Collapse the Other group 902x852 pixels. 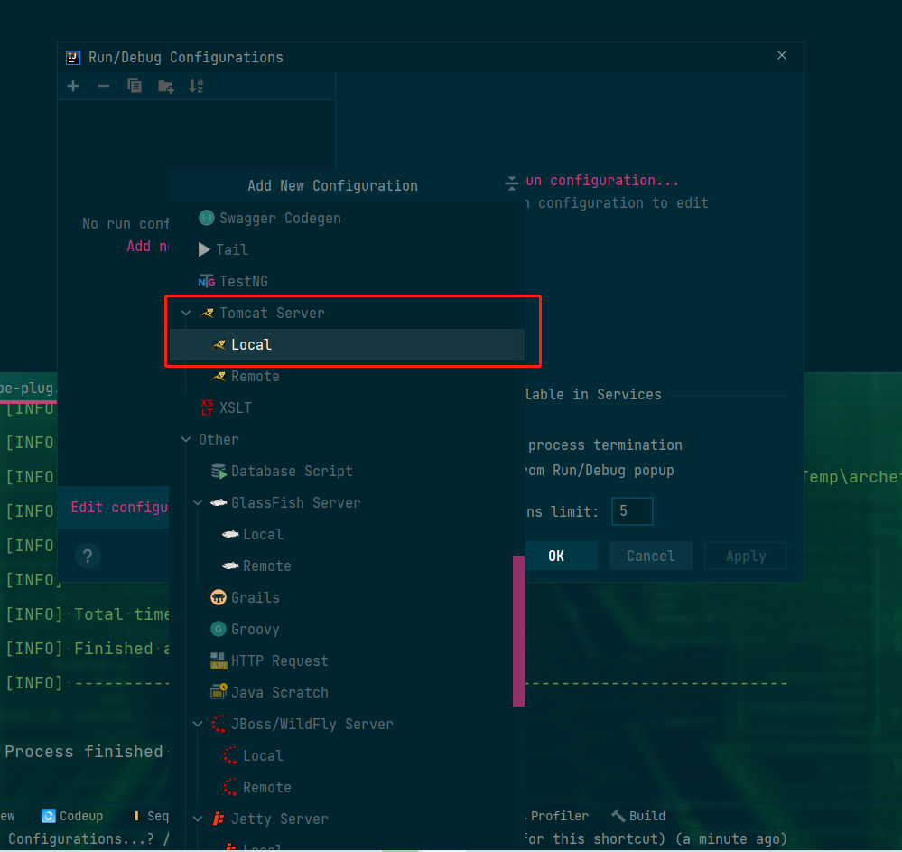click(186, 439)
